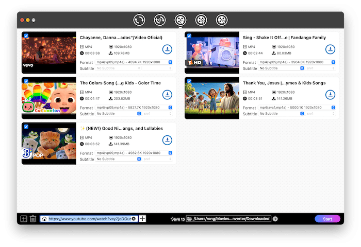Open Format dropdown for Good Night Lullabies video

(x=134, y=153)
